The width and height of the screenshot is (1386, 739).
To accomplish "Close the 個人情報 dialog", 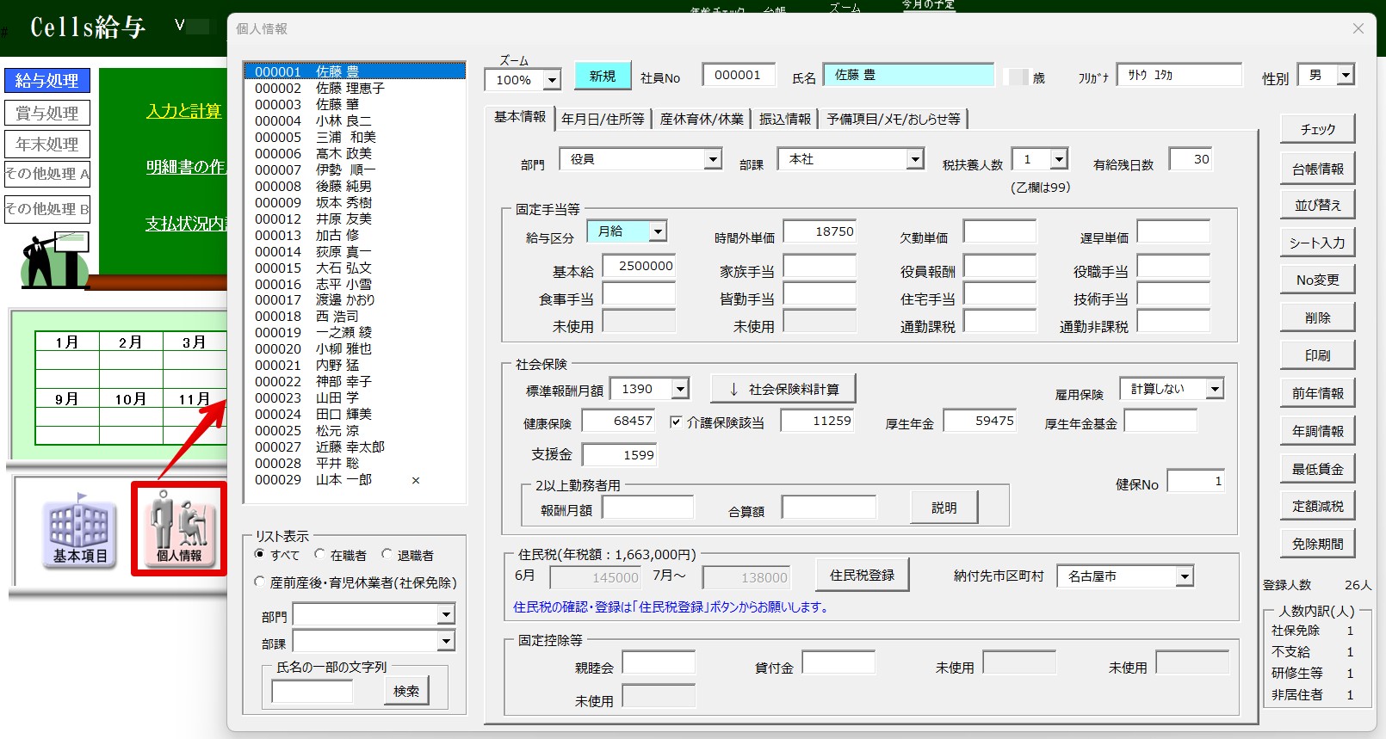I will [x=1358, y=28].
